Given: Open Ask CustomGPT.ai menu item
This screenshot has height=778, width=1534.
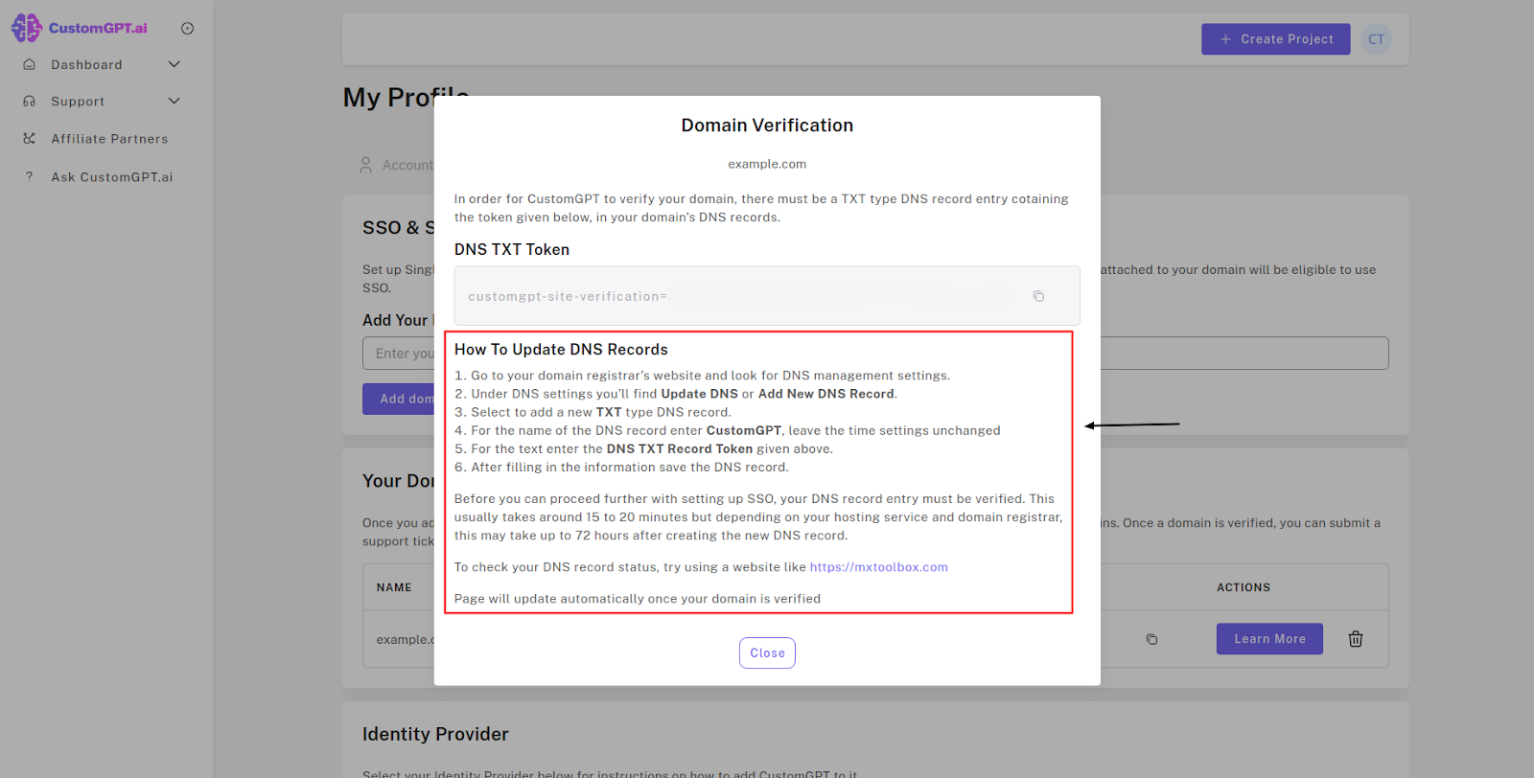Looking at the screenshot, I should (112, 177).
